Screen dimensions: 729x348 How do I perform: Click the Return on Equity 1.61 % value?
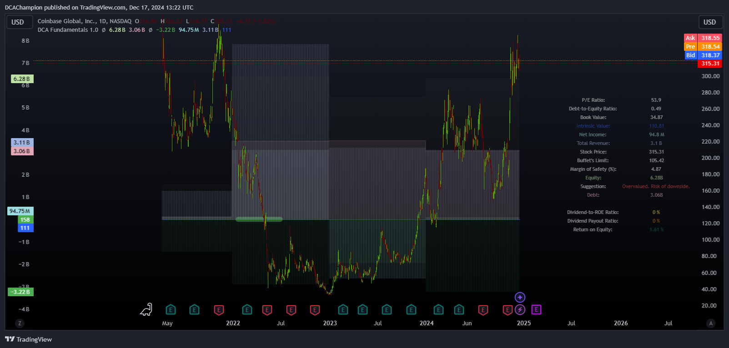tap(656, 229)
